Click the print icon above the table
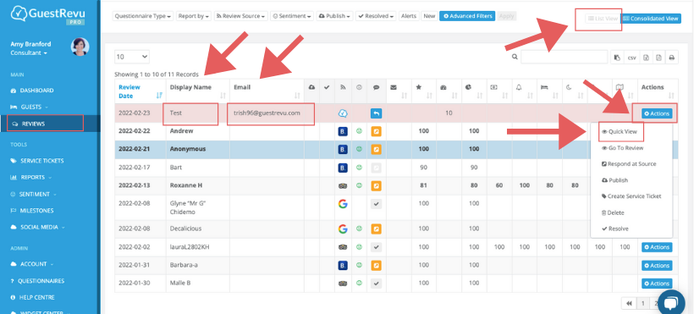Image resolution: width=694 pixels, height=314 pixels. [672, 58]
